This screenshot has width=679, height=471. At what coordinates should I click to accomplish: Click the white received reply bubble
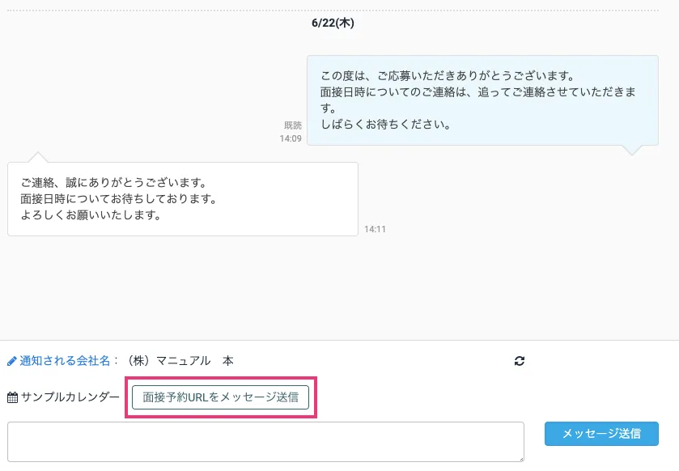pyautogui.click(x=182, y=199)
